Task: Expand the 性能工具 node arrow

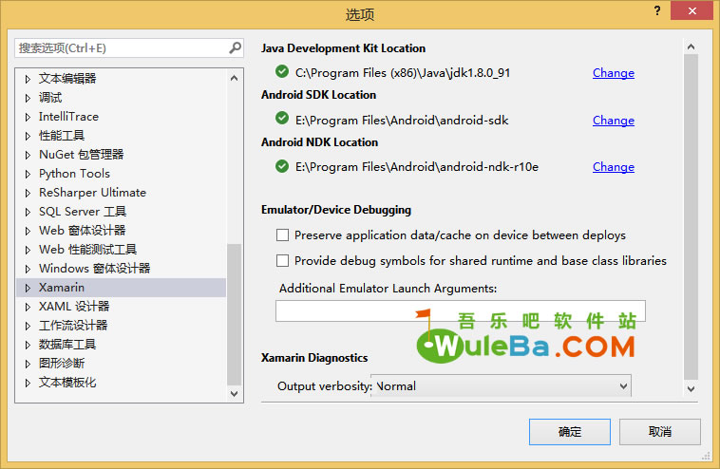Action: pyautogui.click(x=28, y=136)
